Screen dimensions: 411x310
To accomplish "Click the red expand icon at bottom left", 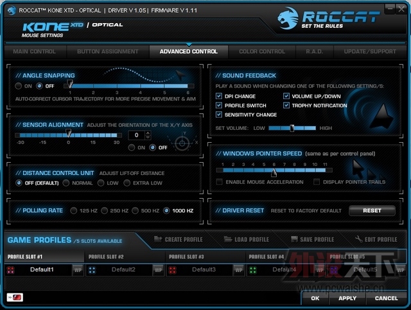I will 15,297.
